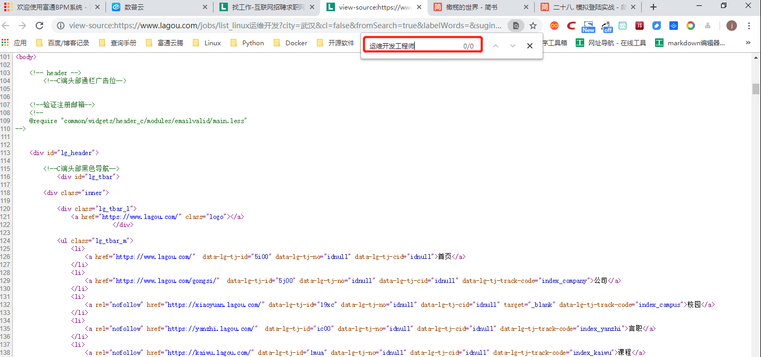Open a new browser tab

click(653, 7)
